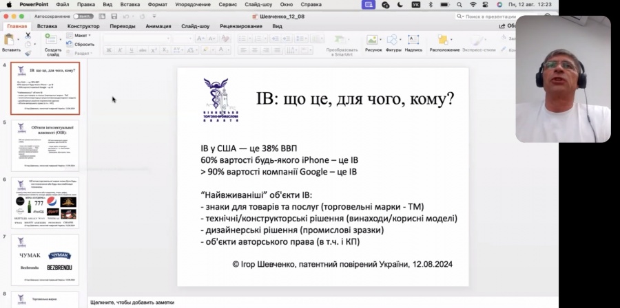Switch to the Рецензирование ribbon tab
This screenshot has width=620, height=308.
pos(241,26)
